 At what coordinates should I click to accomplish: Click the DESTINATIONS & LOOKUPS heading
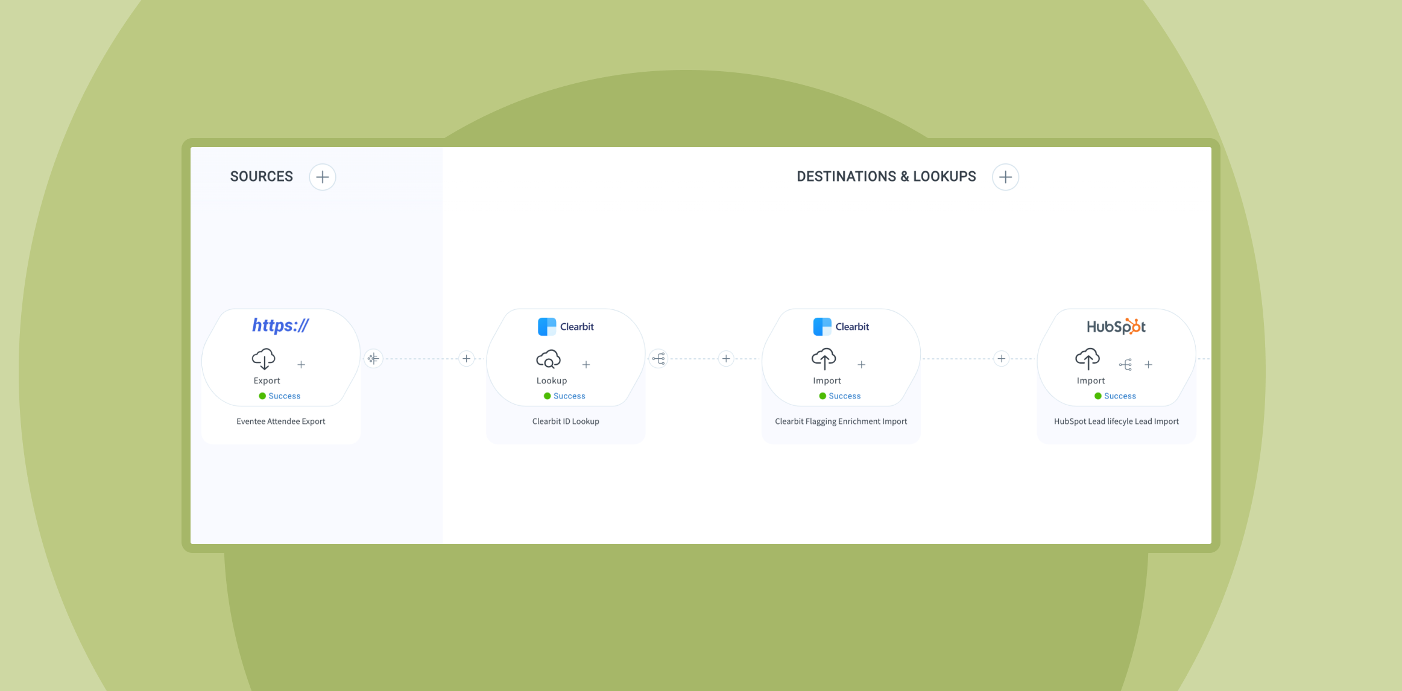[886, 177]
